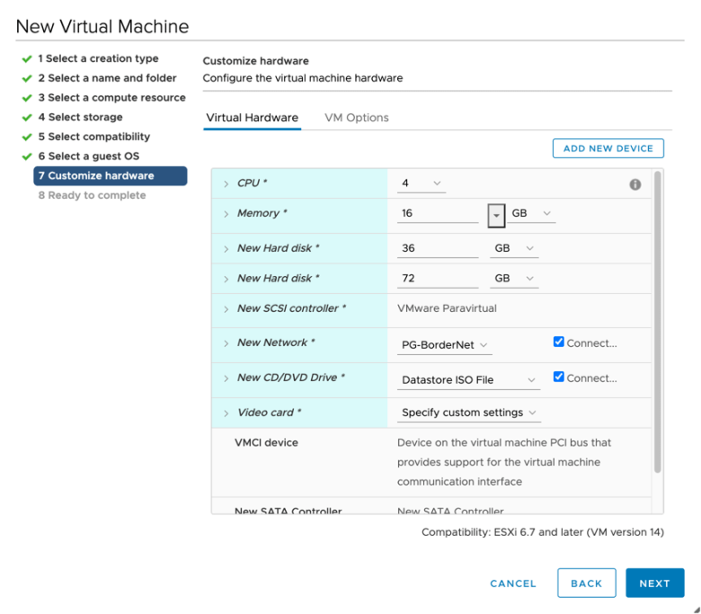This screenshot has height=614, width=701.
Task: Expand the 36 GB New Hard disk row
Action: pos(226,249)
